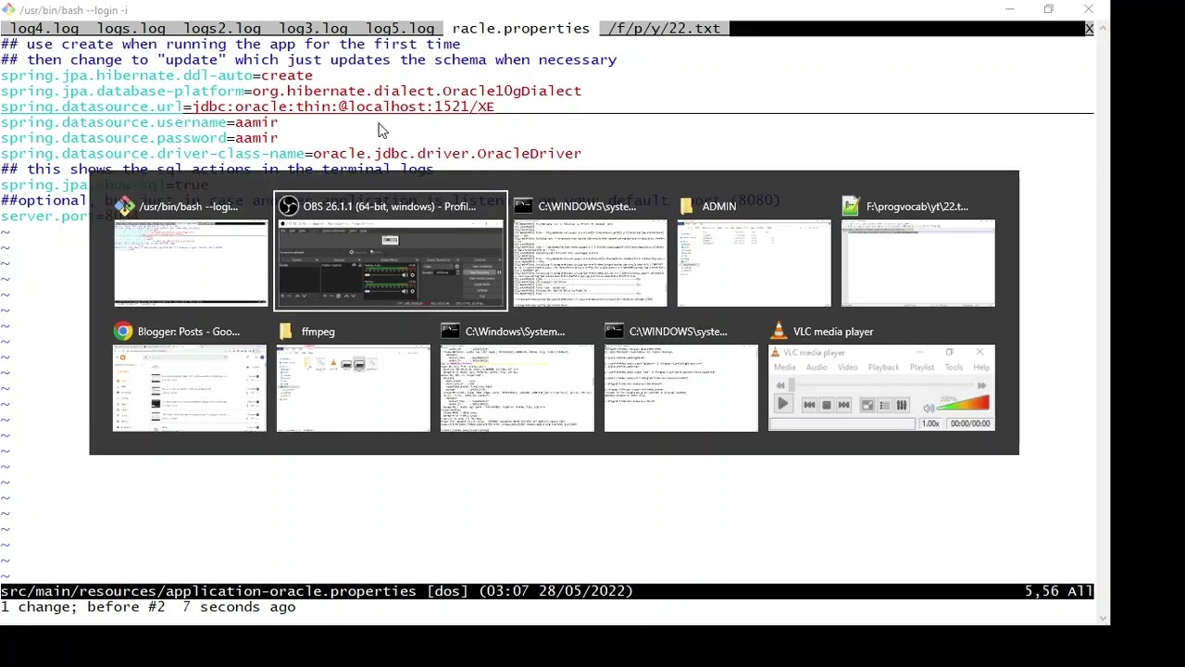
Task: Click the spring.datasource.password=aamir line
Action: coord(139,138)
